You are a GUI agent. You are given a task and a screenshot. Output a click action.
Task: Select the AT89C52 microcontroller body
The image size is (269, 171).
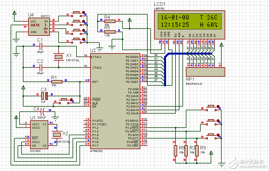click(115, 101)
